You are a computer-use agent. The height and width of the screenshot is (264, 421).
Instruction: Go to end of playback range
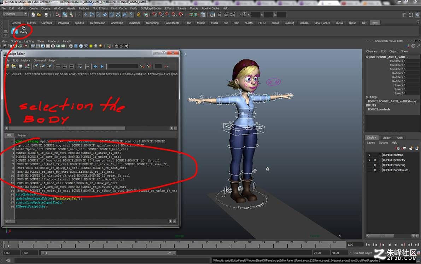(x=417, y=245)
